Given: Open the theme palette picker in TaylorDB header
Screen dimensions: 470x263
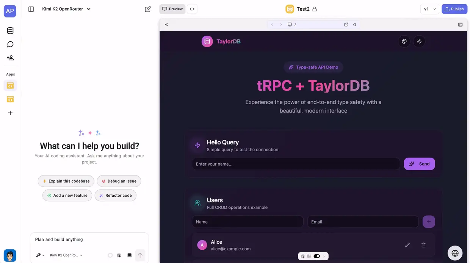Looking at the screenshot, I should (404, 41).
